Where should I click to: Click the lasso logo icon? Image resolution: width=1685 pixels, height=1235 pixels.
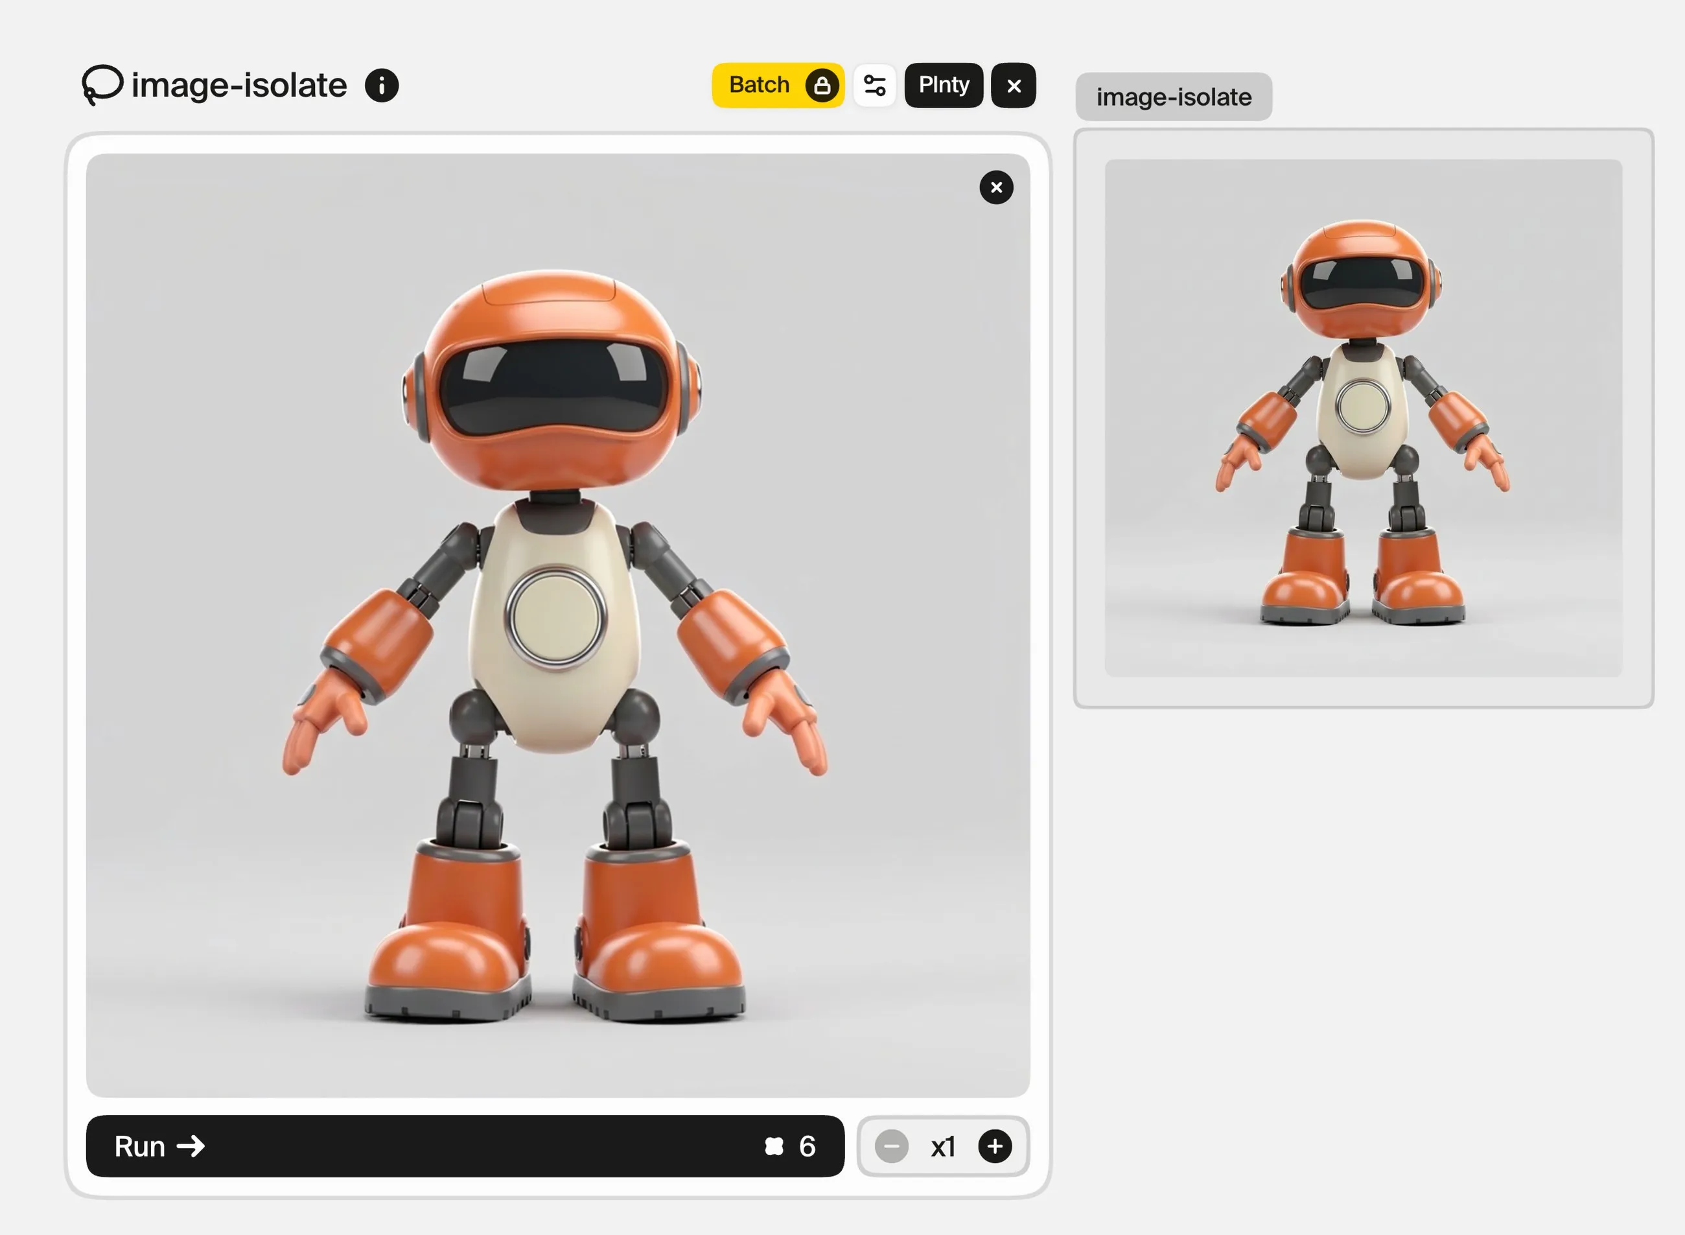pos(102,85)
